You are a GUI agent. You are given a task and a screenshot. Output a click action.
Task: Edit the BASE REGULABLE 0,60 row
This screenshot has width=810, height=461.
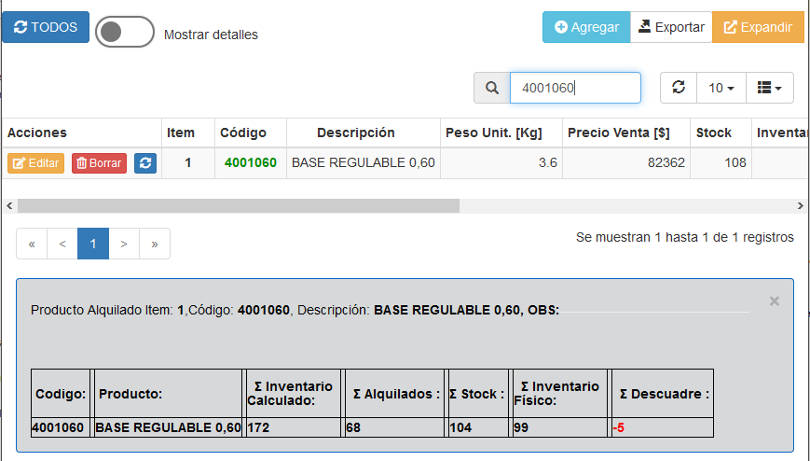point(35,163)
